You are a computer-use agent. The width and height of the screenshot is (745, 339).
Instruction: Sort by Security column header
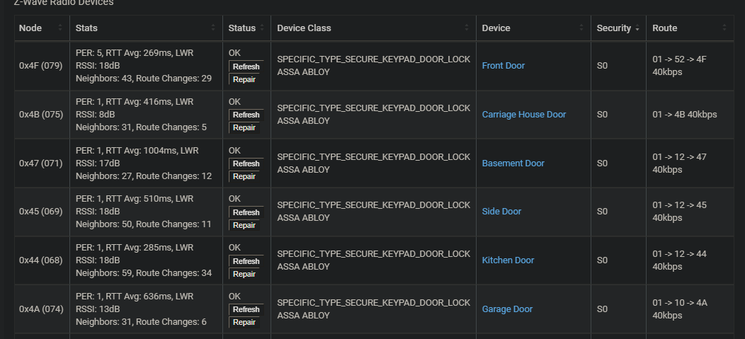point(613,28)
